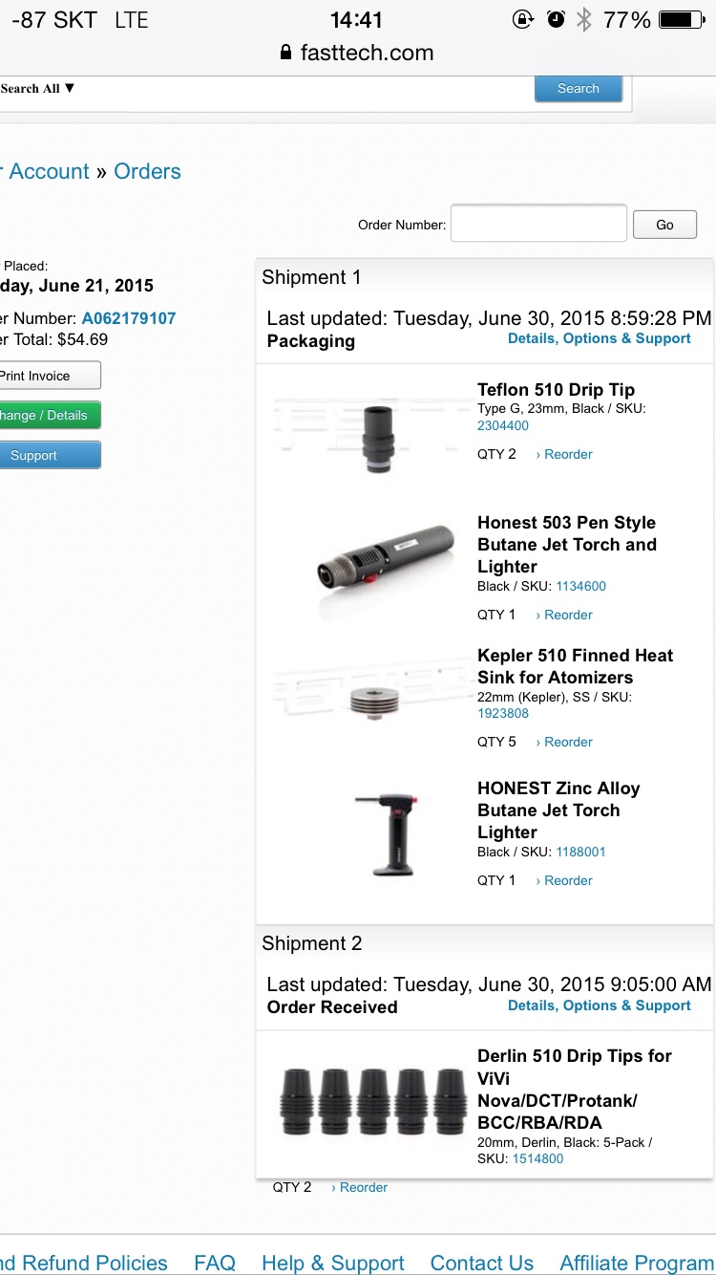716x1275 pixels.
Task: Focus the Order Number input field
Action: [538, 225]
